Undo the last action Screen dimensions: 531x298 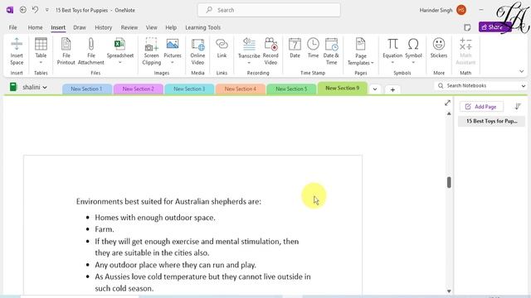tap(35, 10)
